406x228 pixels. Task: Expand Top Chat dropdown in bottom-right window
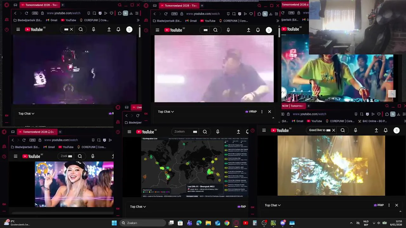273,205
